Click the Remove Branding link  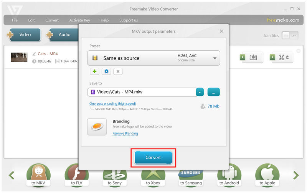coord(125,133)
